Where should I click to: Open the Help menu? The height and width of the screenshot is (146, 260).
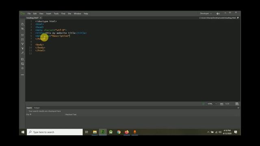pos(86,13)
